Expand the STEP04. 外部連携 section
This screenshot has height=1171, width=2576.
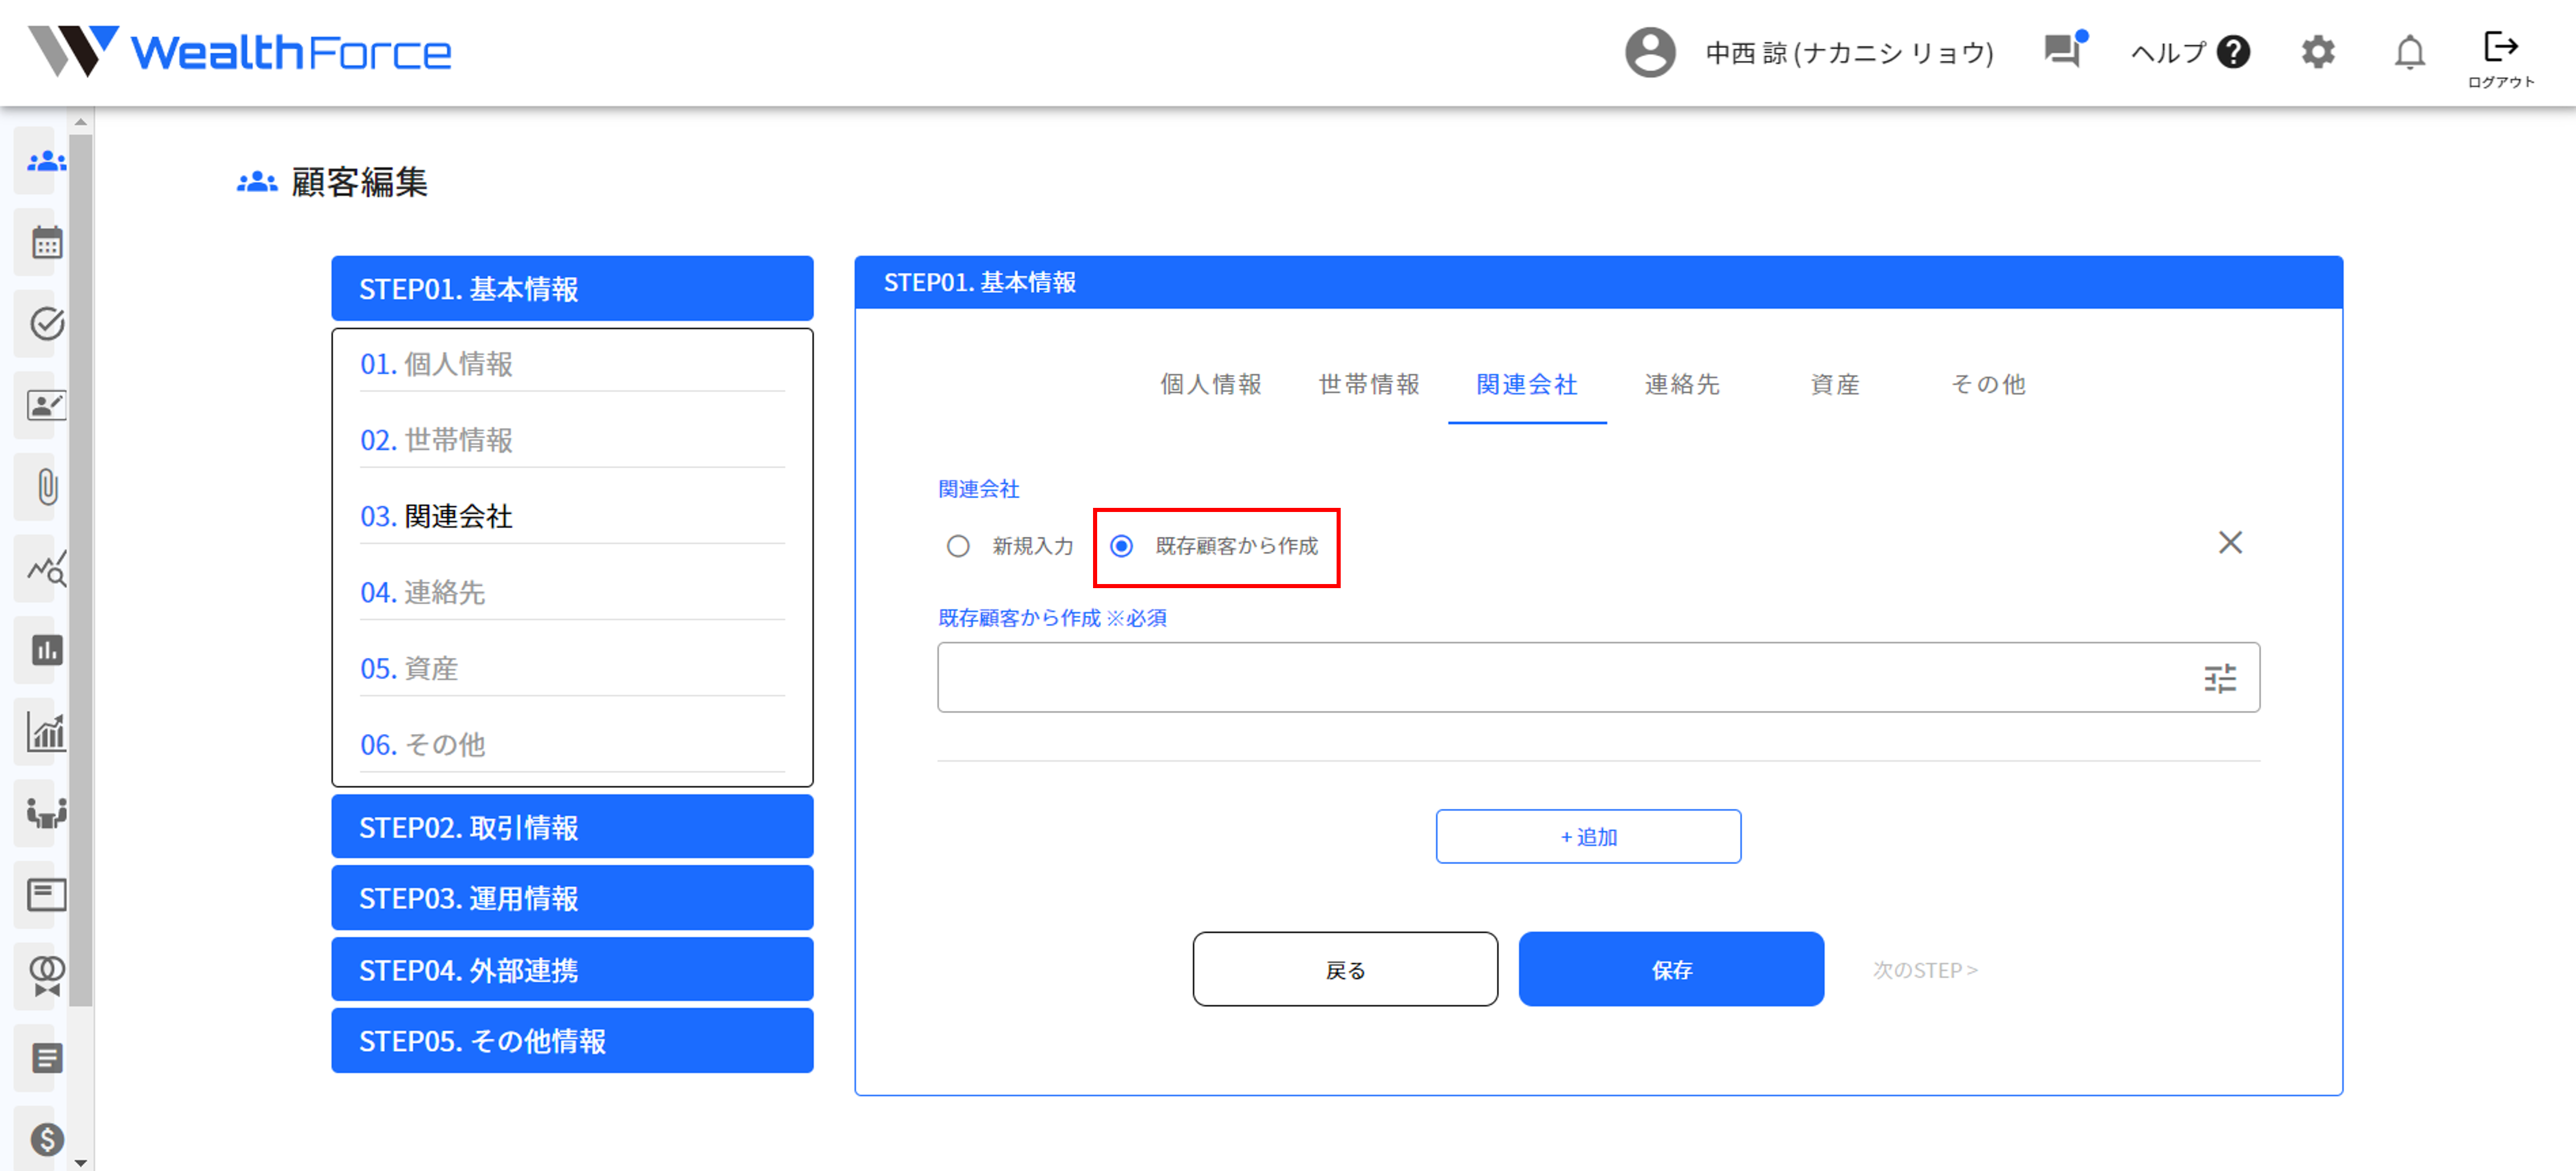click(572, 969)
